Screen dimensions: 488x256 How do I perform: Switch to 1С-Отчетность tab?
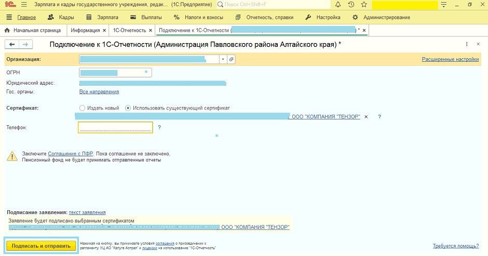(129, 30)
